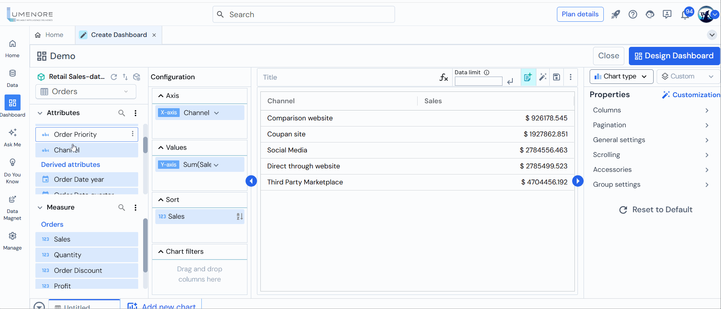
Task: Refresh the Retail Sales dataset
Action: 114,77
